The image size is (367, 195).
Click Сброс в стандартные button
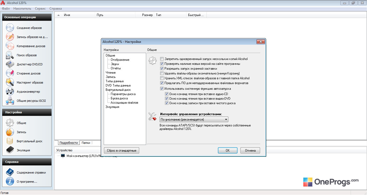121,151
